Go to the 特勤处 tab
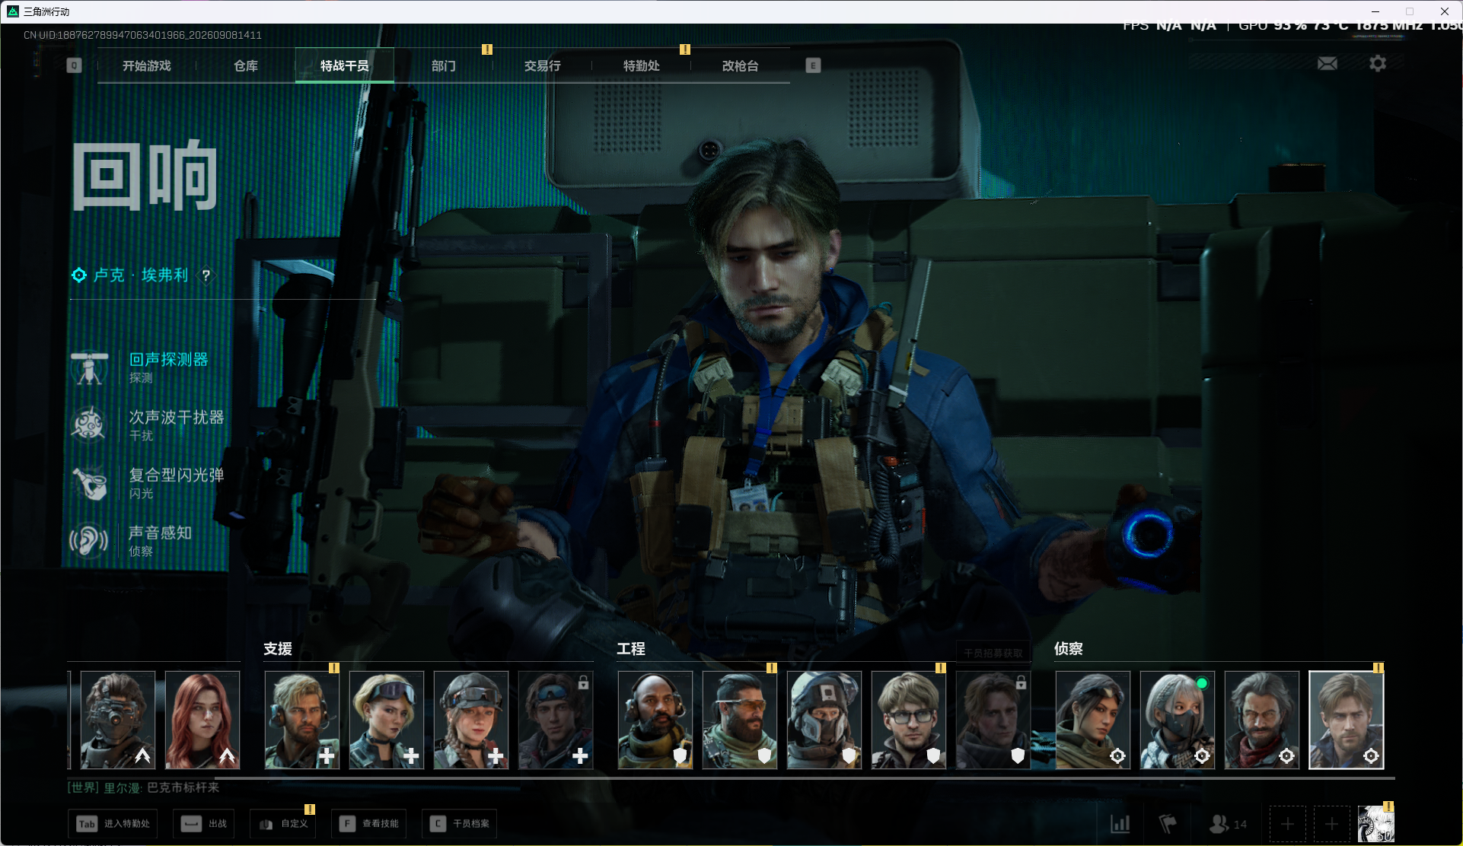Screen dimensions: 1463x846 tap(642, 66)
